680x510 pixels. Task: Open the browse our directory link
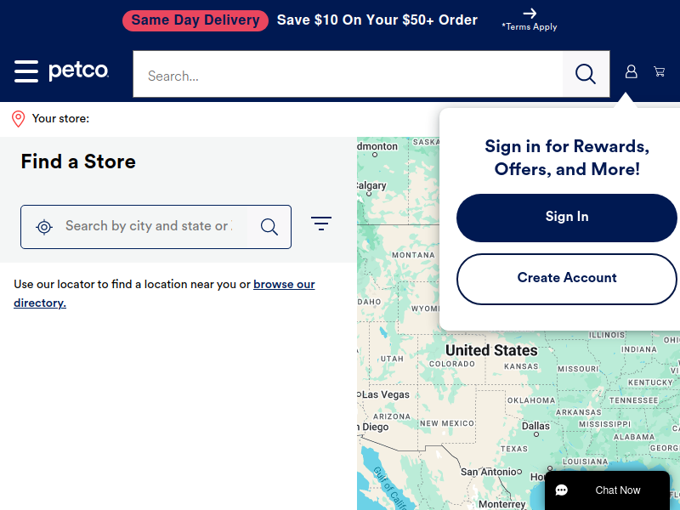tap(284, 285)
